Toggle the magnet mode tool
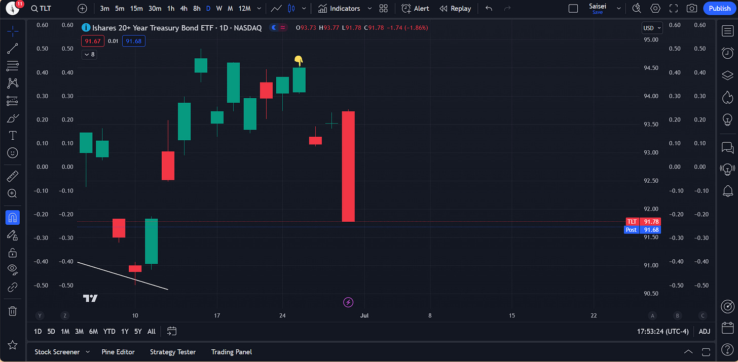The width and height of the screenshot is (738, 362). pos(13,218)
